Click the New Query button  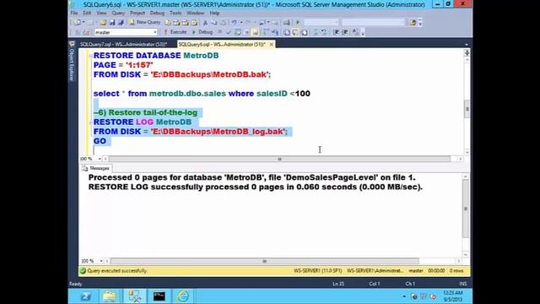point(145,23)
